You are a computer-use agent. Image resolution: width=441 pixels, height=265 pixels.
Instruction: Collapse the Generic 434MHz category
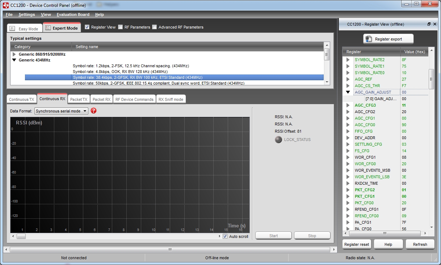[x=14, y=60]
